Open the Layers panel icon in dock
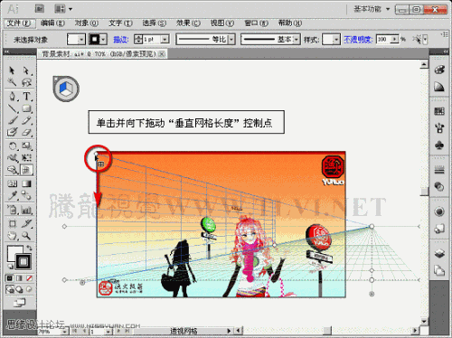452x338 pixels. pos(439,253)
